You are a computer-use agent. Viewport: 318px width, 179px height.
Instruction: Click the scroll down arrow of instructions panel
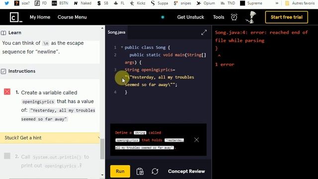[102, 175]
